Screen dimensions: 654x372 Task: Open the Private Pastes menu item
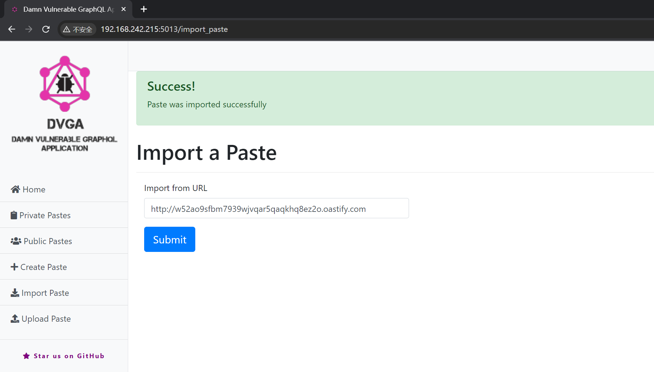[x=45, y=215]
